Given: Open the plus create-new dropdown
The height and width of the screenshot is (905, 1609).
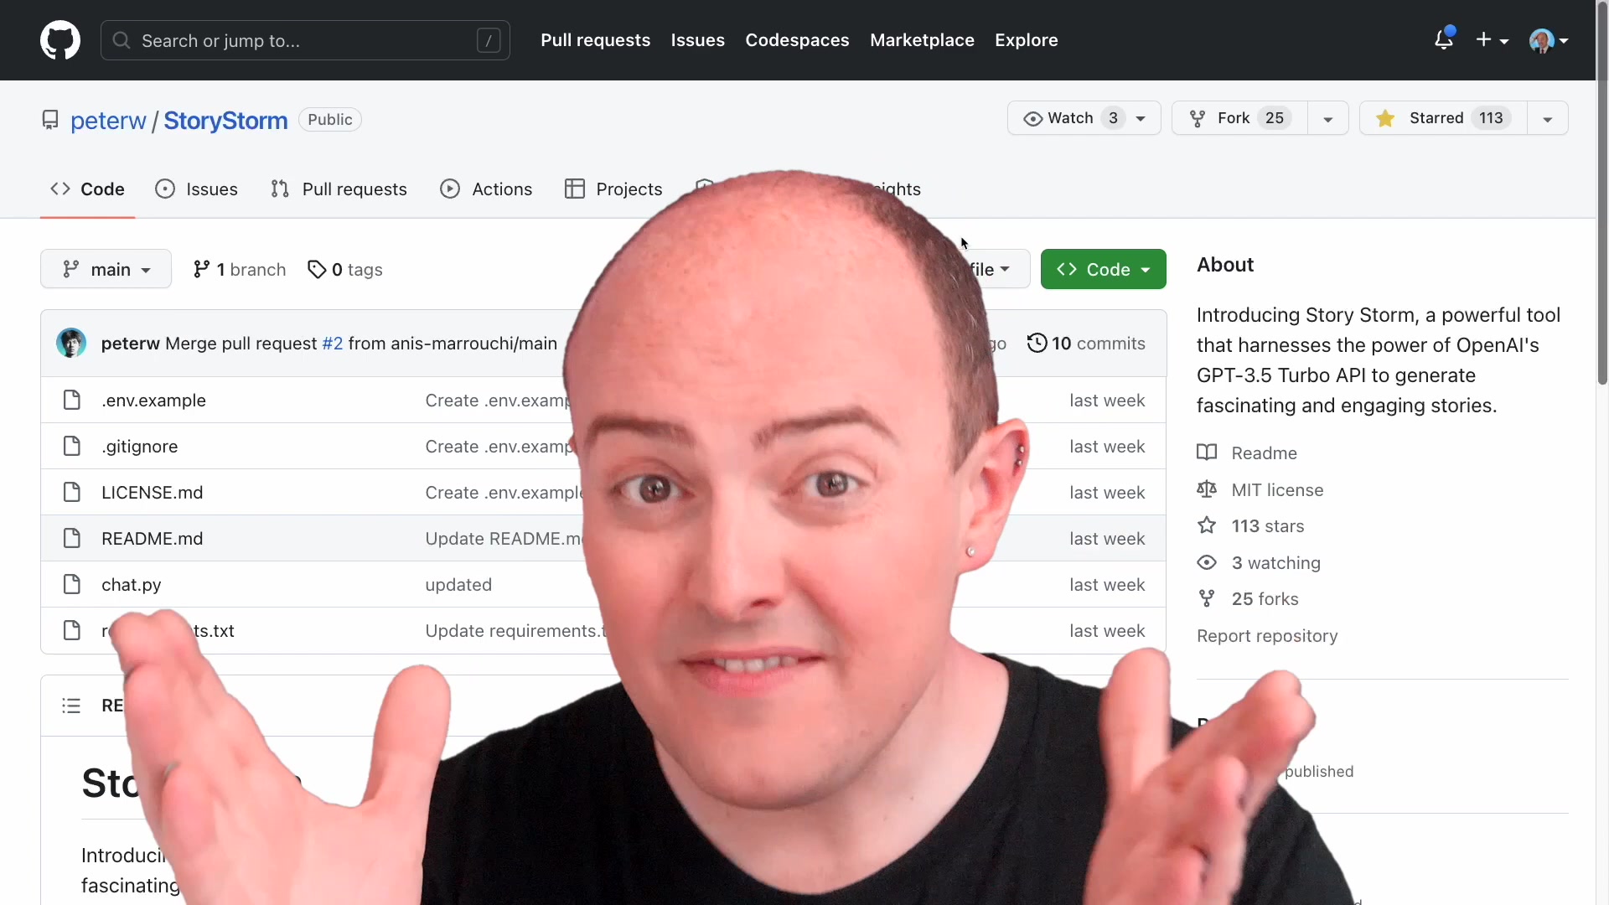Looking at the screenshot, I should click(1492, 40).
